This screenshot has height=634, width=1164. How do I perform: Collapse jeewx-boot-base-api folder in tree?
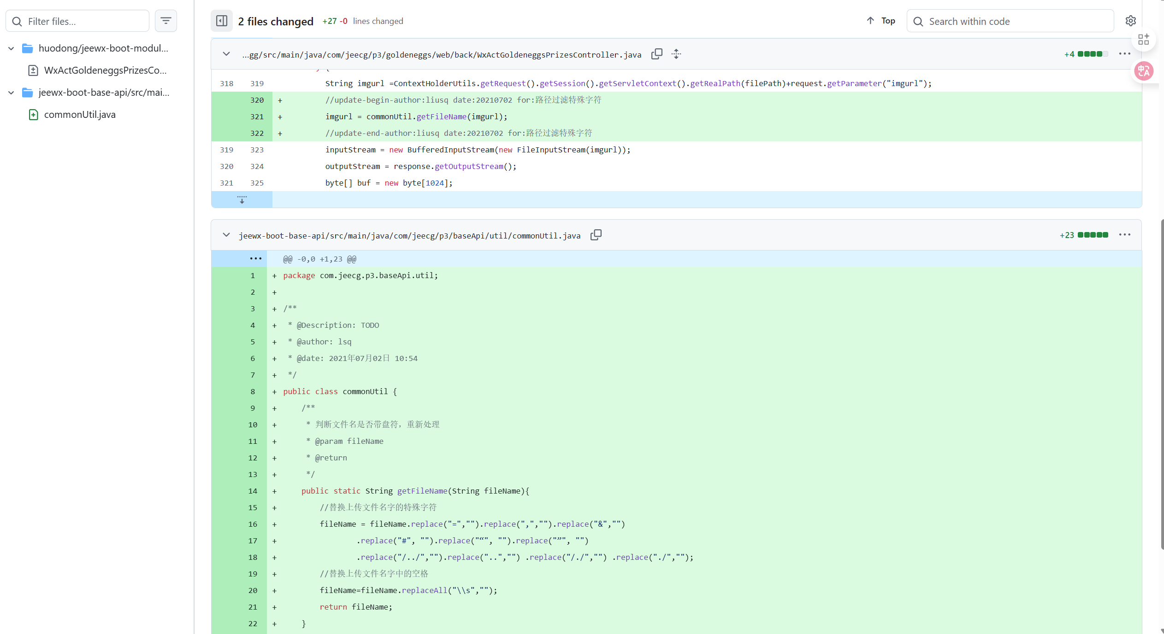(x=11, y=93)
